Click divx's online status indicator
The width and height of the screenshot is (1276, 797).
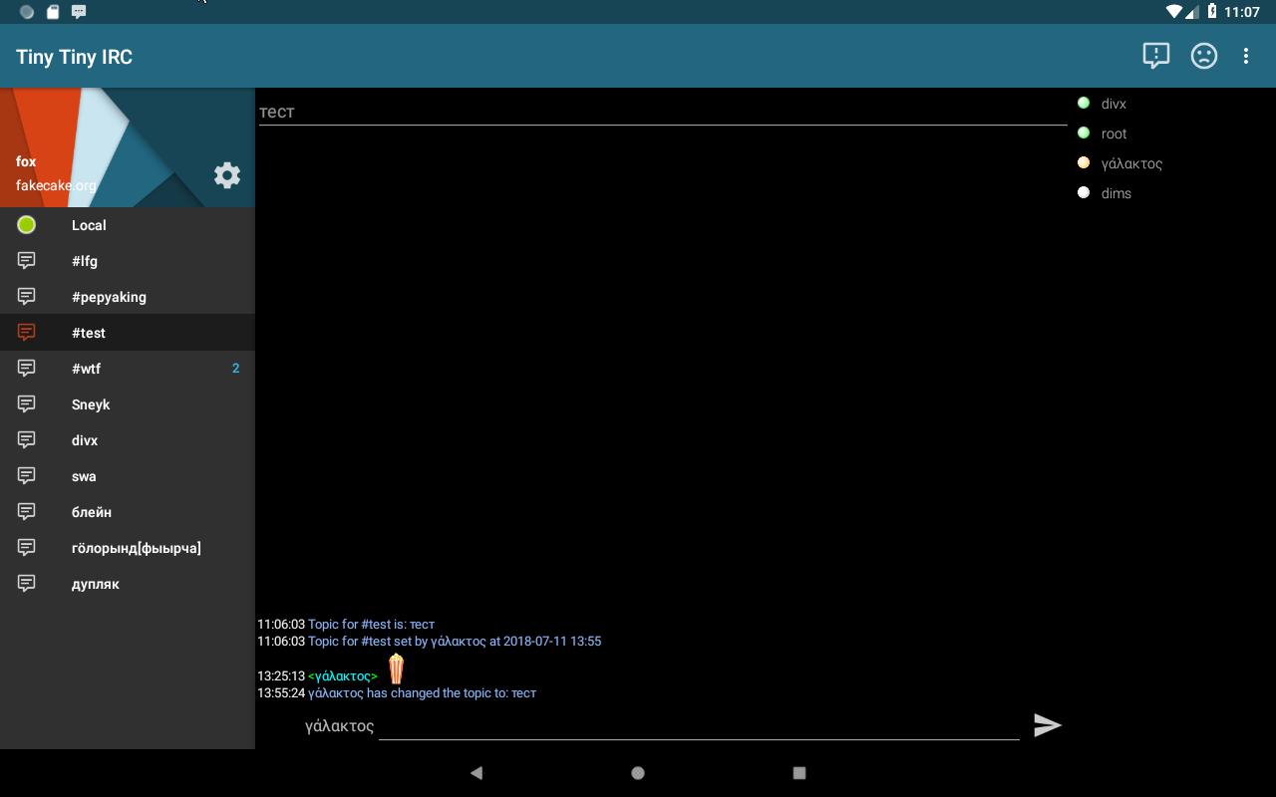[x=1083, y=103]
